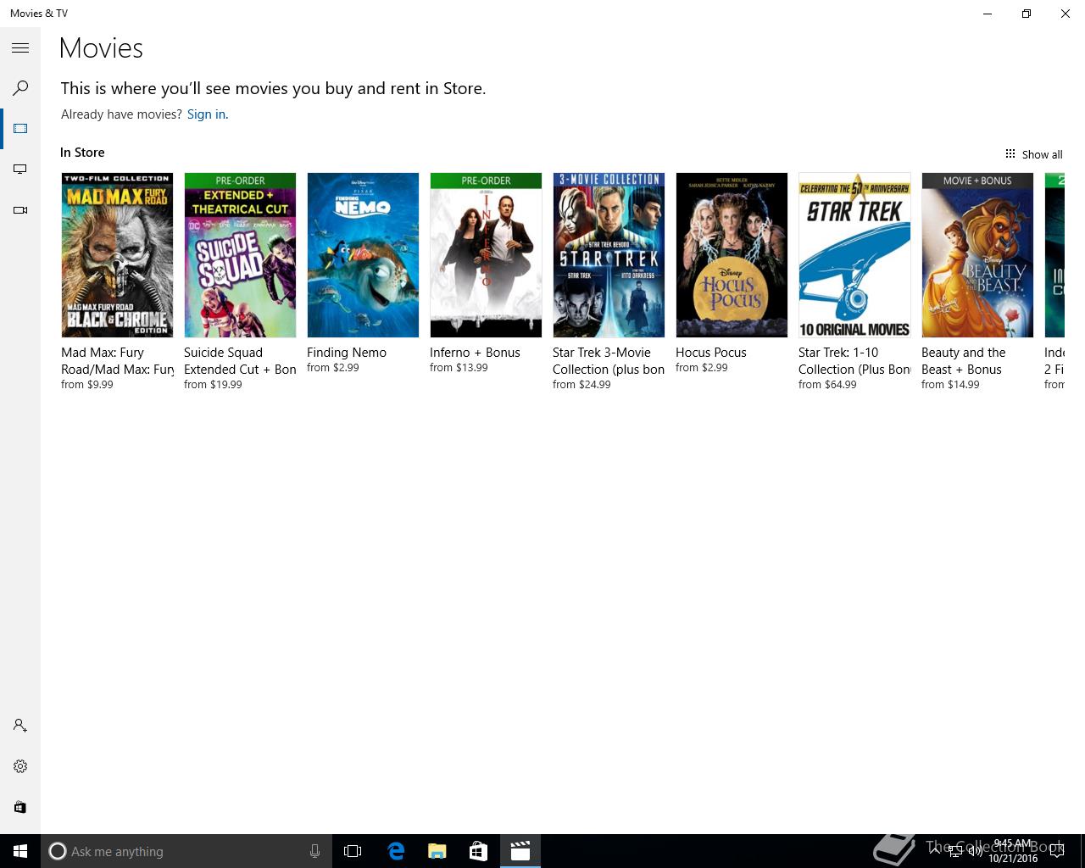Viewport: 1085px width, 868px height.
Task: Click 'Suicide Squad Extended Cut' title text
Action: (240, 361)
